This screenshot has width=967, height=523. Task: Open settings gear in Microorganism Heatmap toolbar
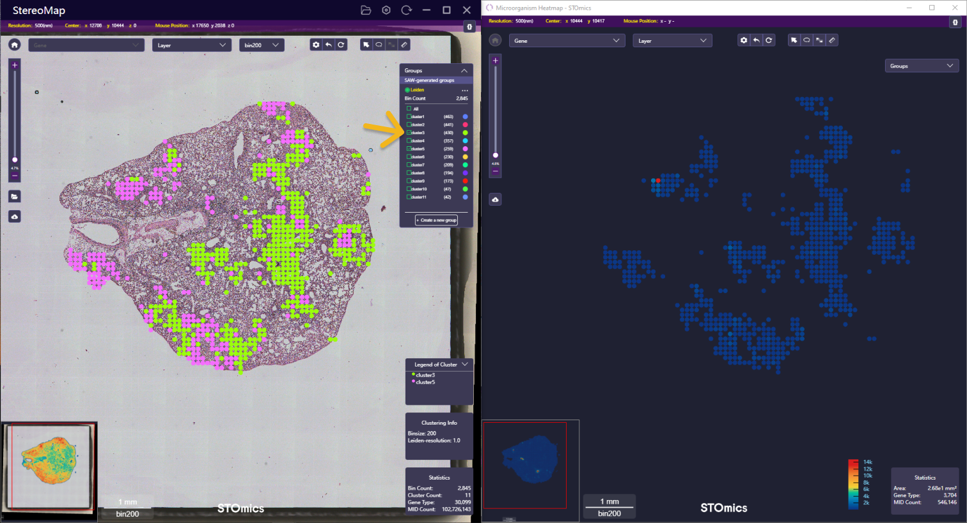tap(744, 40)
